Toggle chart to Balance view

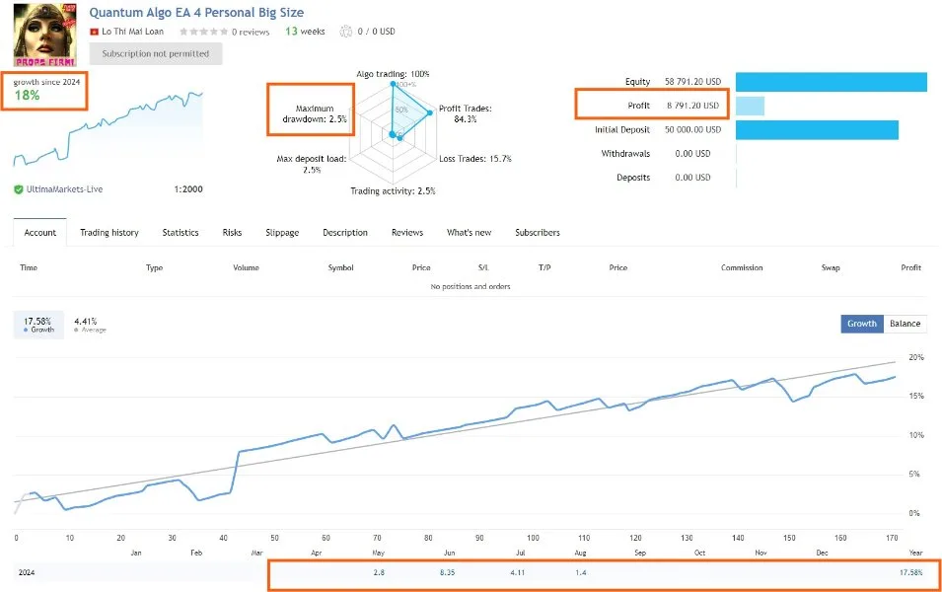(x=905, y=324)
